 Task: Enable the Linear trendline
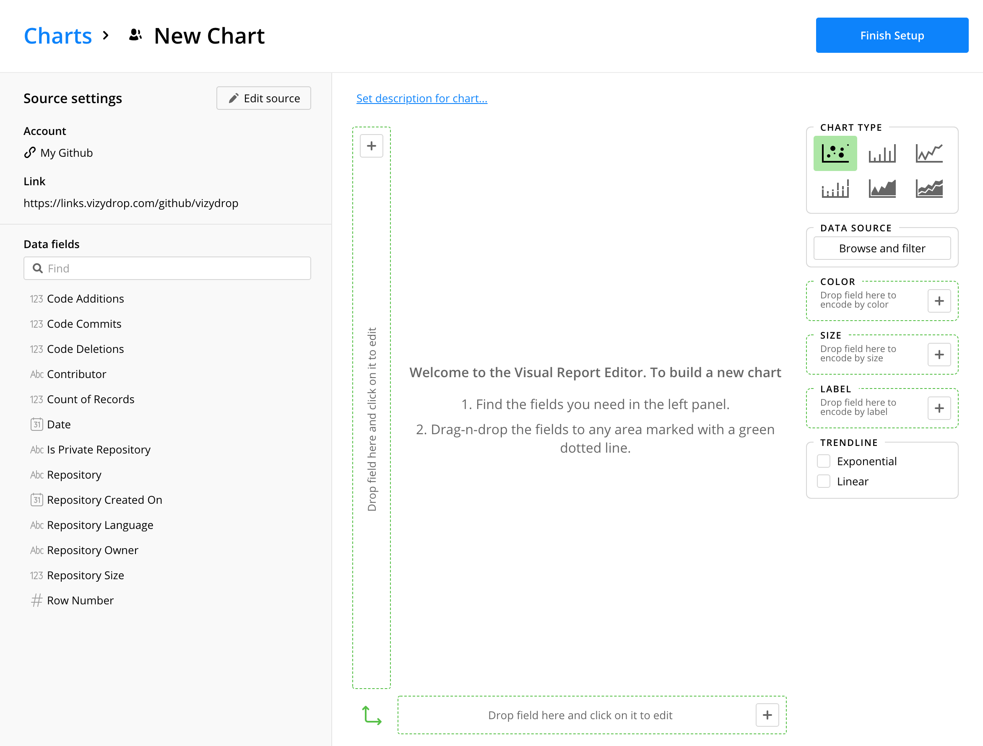pyautogui.click(x=824, y=481)
